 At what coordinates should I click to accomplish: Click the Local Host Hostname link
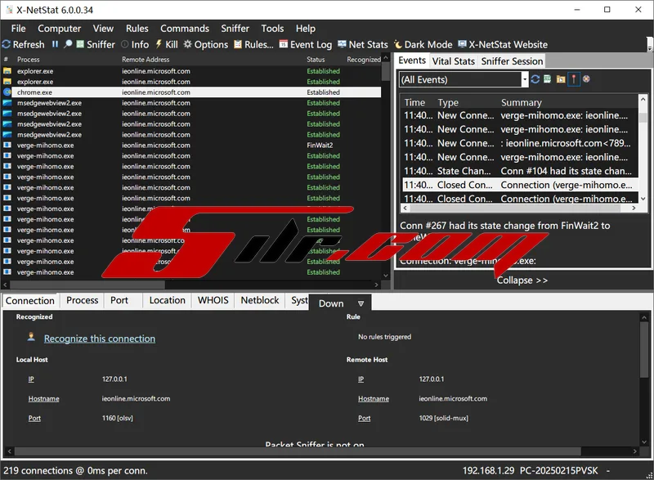pos(44,399)
